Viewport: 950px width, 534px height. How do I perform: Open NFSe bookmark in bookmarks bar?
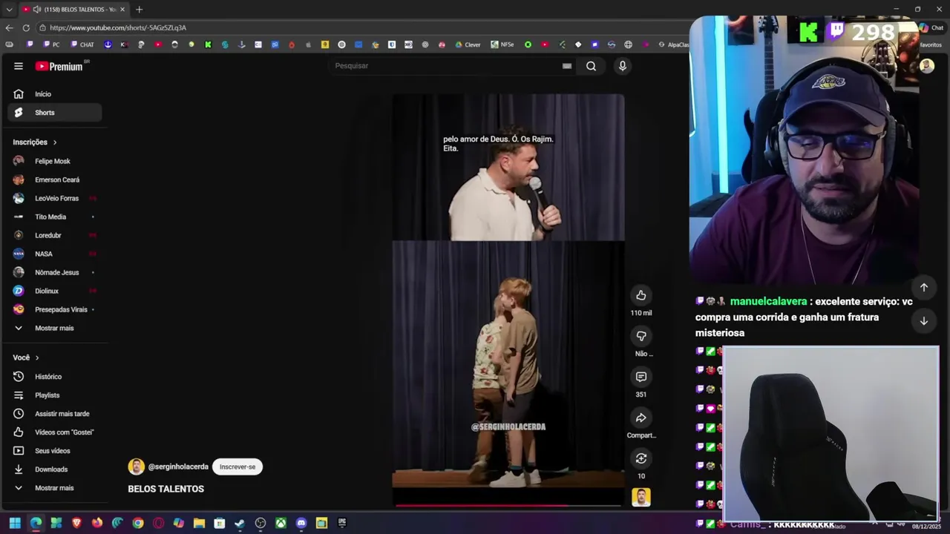[502, 44]
